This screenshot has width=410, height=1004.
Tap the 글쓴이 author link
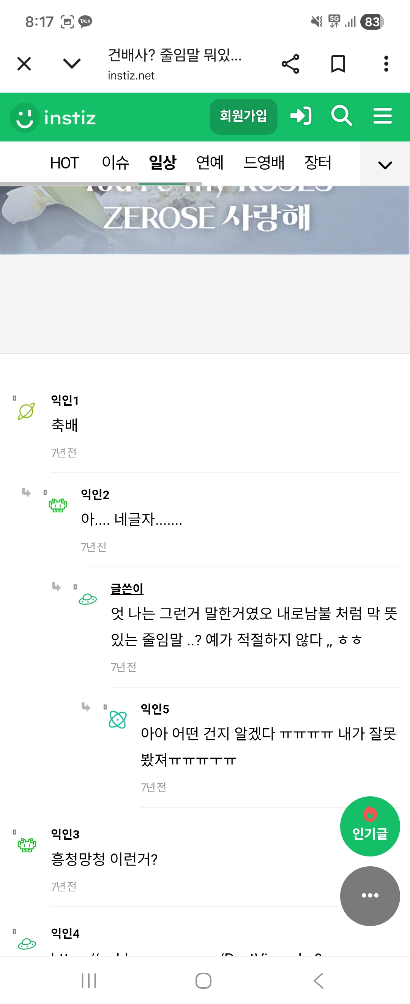point(127,589)
